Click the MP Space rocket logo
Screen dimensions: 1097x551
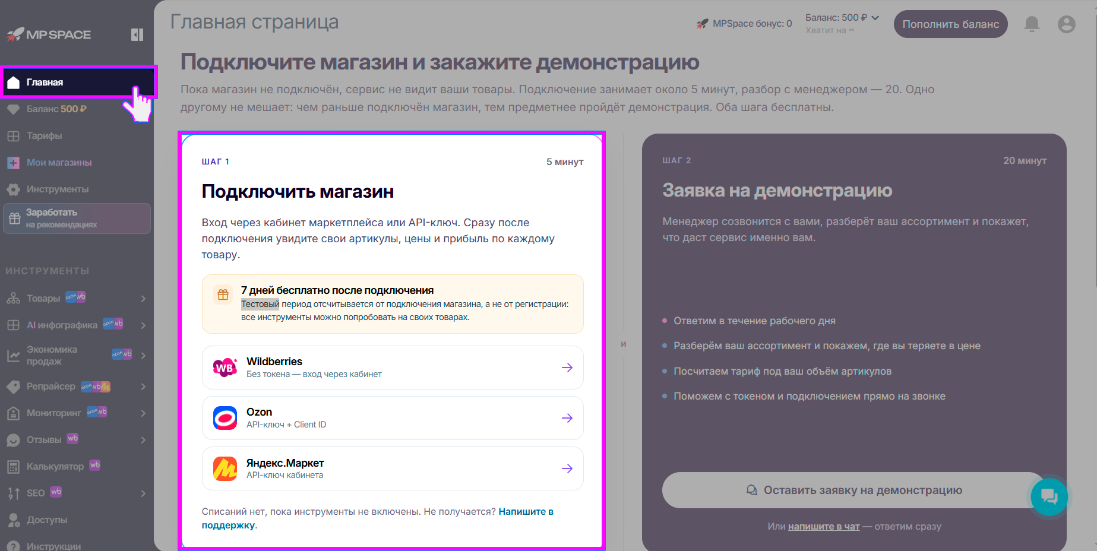pos(49,34)
